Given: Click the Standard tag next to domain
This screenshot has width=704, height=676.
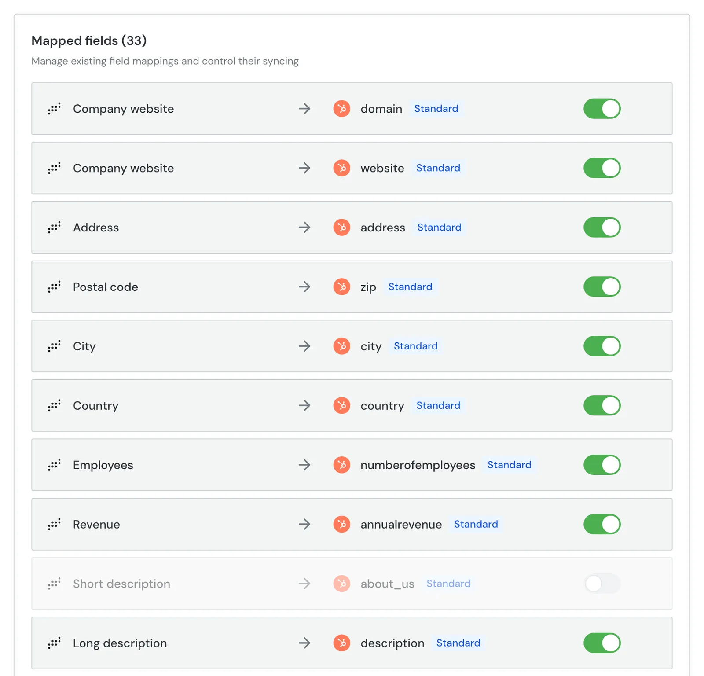Looking at the screenshot, I should click(436, 109).
